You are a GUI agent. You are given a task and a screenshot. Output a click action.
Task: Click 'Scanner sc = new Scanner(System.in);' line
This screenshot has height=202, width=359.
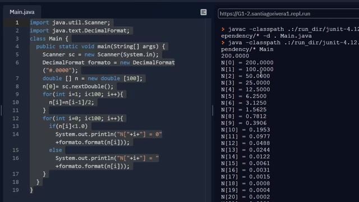100,55
